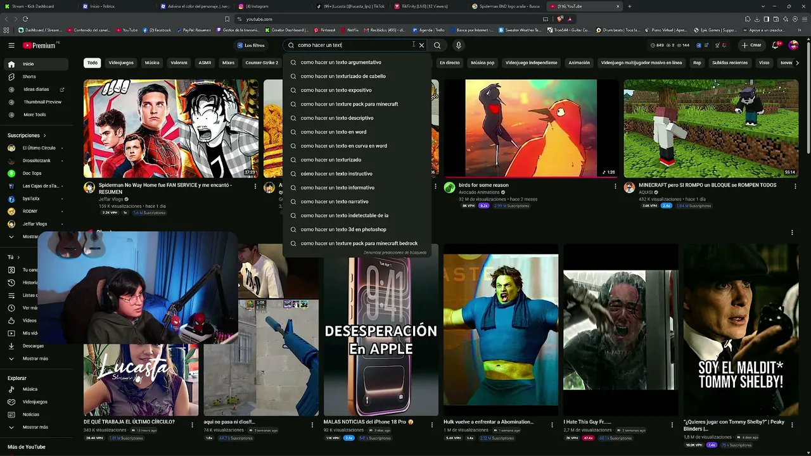Open a new browser tab
This screenshot has height=456, width=811.
point(629,6)
